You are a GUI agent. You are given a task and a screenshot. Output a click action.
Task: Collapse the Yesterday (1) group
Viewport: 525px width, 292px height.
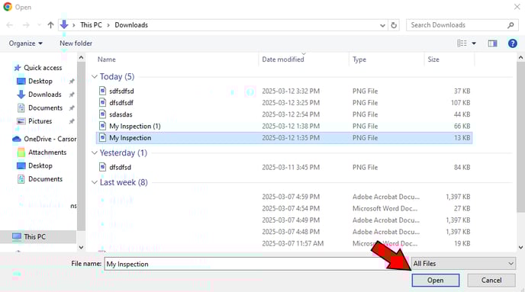(95, 152)
